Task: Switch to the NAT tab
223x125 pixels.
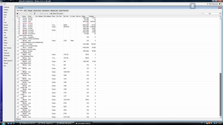Action: point(25,11)
